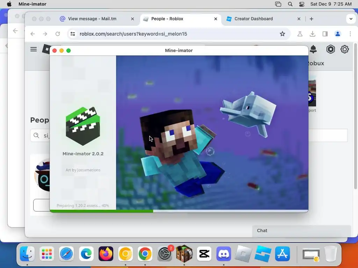Launch Roblox Studio from the Dock

(x=263, y=254)
